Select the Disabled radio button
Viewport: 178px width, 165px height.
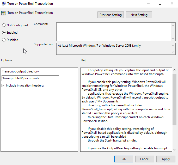point(4,40)
